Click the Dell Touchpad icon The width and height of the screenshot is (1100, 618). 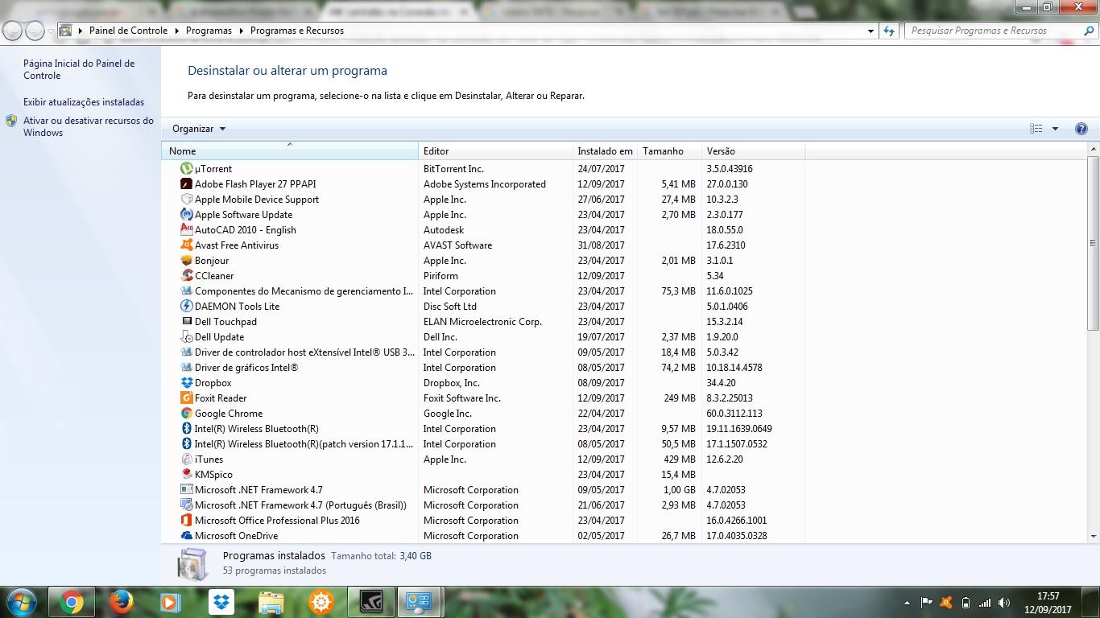click(x=187, y=322)
